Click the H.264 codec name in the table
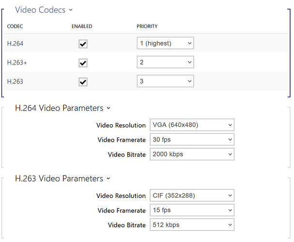The width and height of the screenshot is (294, 242). click(15, 44)
